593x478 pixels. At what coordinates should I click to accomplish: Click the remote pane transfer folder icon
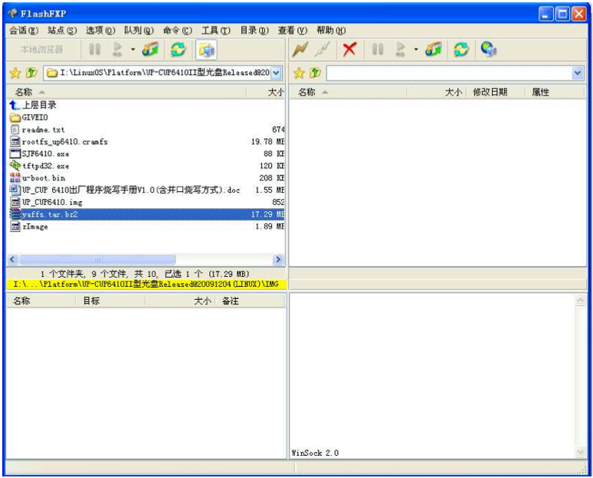point(434,49)
